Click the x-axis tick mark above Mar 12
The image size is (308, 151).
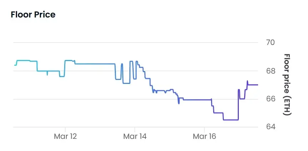(x=65, y=129)
